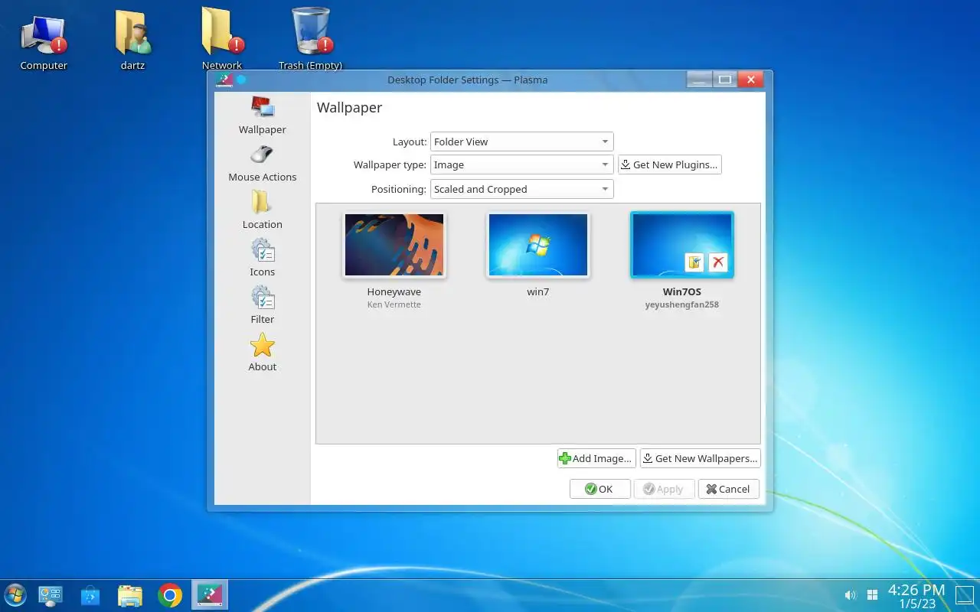Open the Positioning dropdown showing Scaled and Cropped

pyautogui.click(x=521, y=189)
